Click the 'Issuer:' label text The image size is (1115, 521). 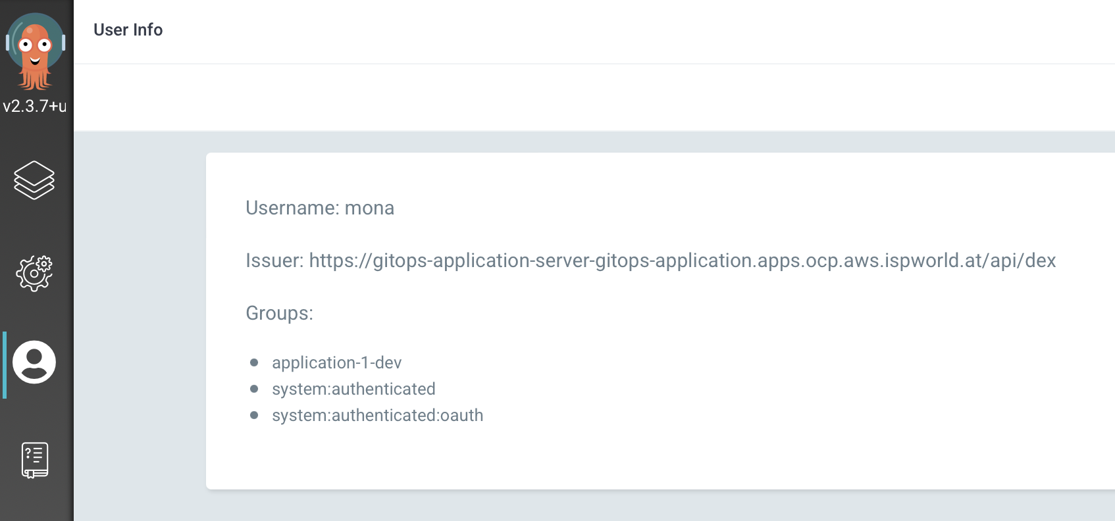(x=274, y=260)
